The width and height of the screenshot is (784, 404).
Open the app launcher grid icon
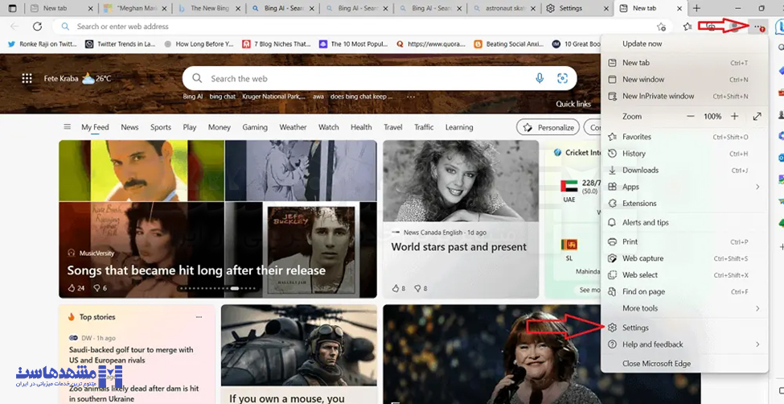27,78
